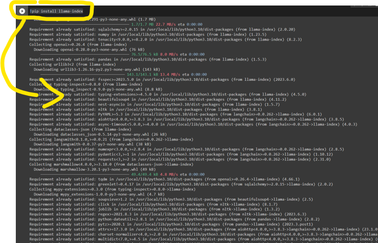Click the pytz>=2020.1 requirement line
Screen dimensions: 378x243
click(171, 225)
